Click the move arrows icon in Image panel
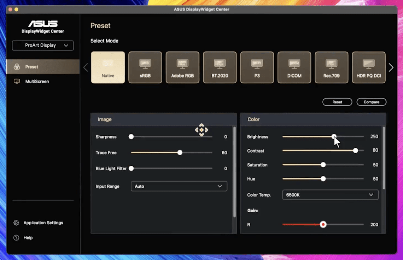The width and height of the screenshot is (403, 260). click(x=201, y=130)
